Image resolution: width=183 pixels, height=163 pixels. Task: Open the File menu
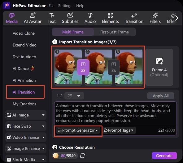tap(51, 6)
